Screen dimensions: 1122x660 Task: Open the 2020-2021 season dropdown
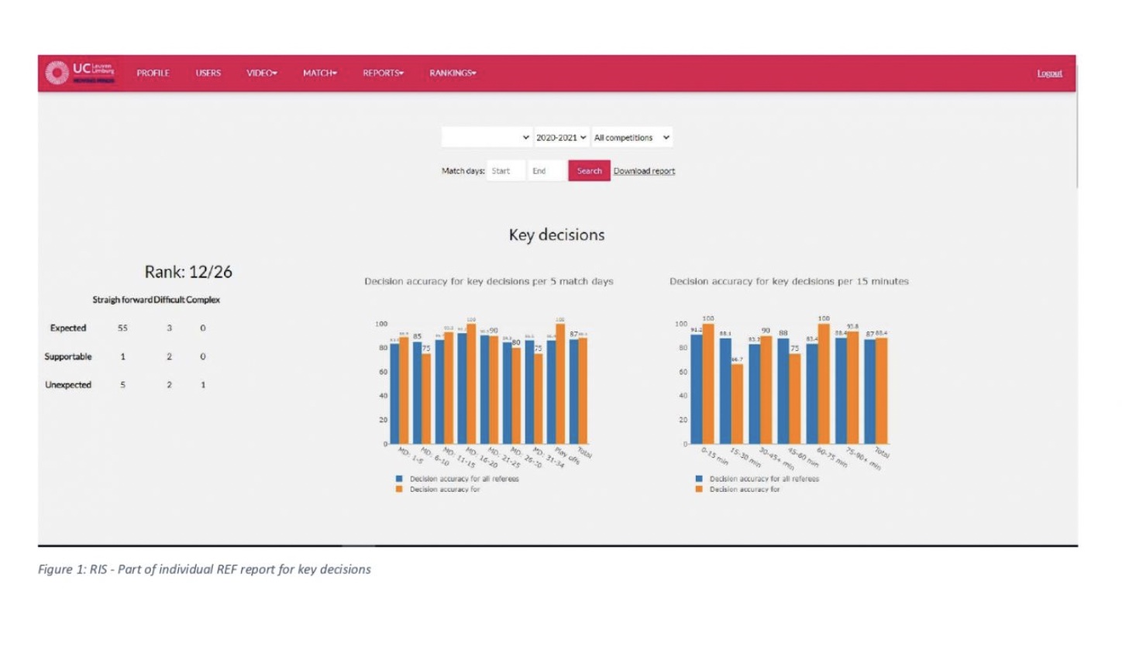[x=561, y=137]
